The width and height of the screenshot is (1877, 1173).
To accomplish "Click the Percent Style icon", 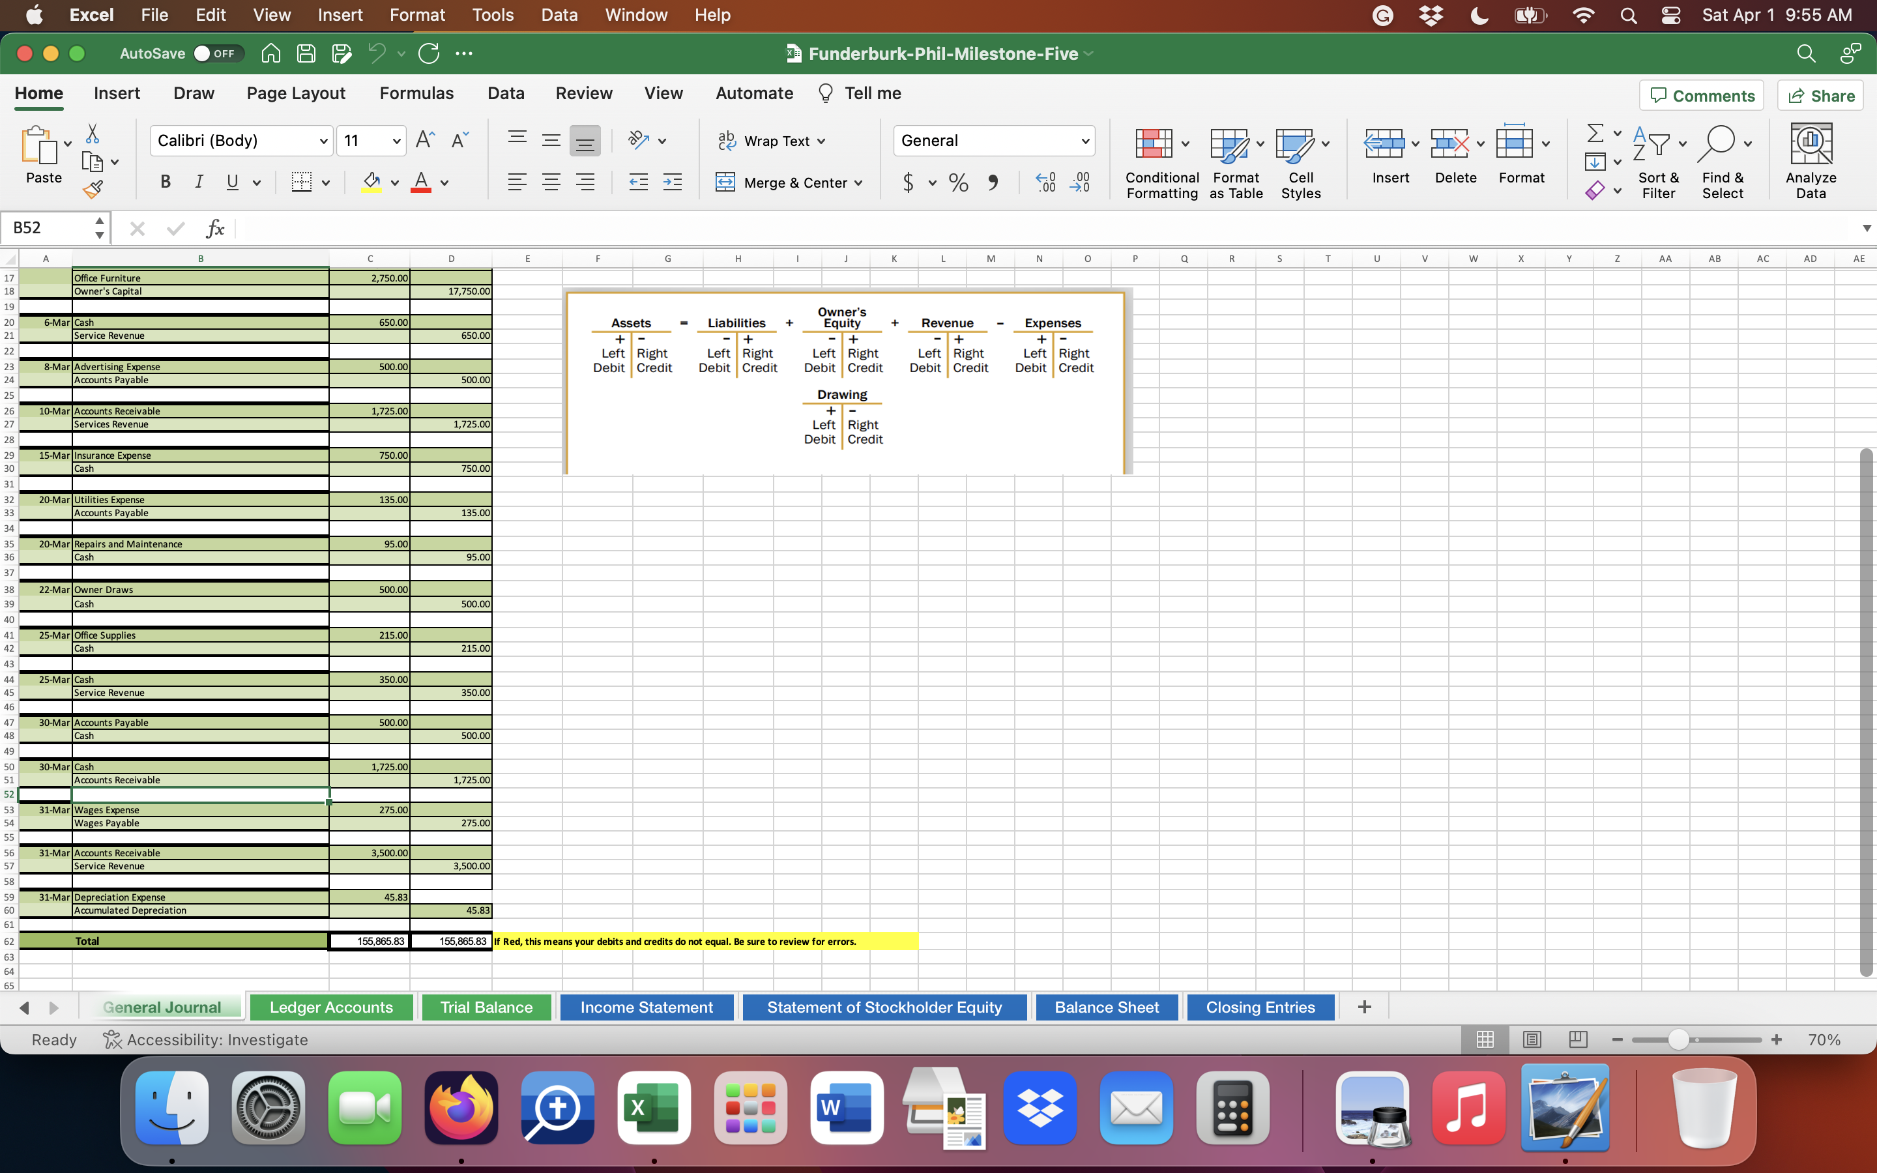I will pos(959,183).
